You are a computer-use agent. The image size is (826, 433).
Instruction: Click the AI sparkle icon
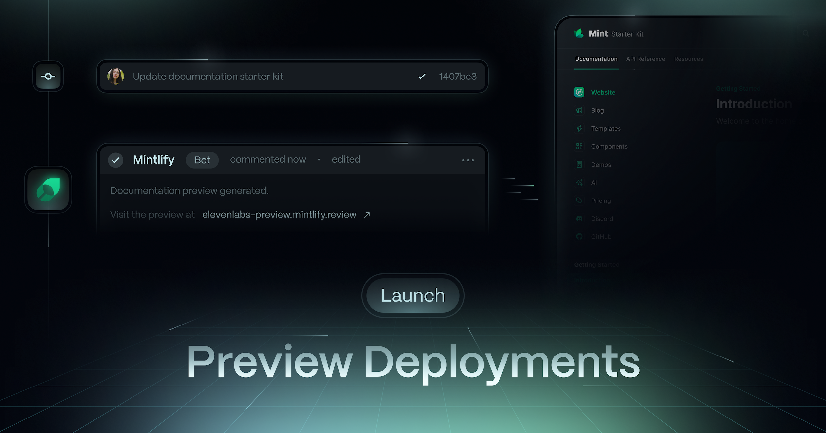pos(579,182)
